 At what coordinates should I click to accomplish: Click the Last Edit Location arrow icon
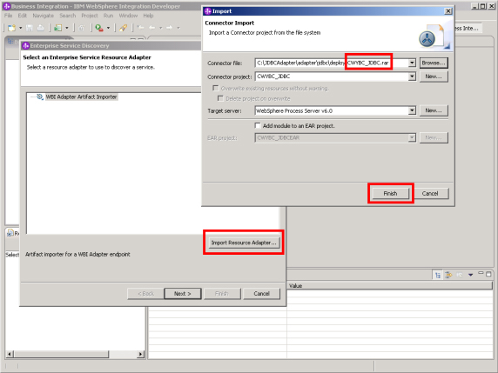point(140,28)
